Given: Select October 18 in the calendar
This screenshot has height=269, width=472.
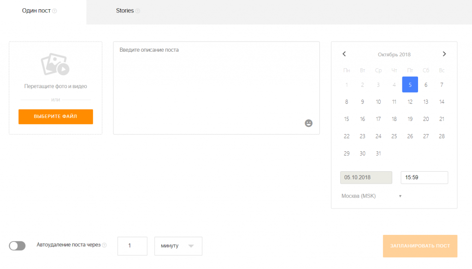Looking at the screenshot, I should [x=394, y=119].
